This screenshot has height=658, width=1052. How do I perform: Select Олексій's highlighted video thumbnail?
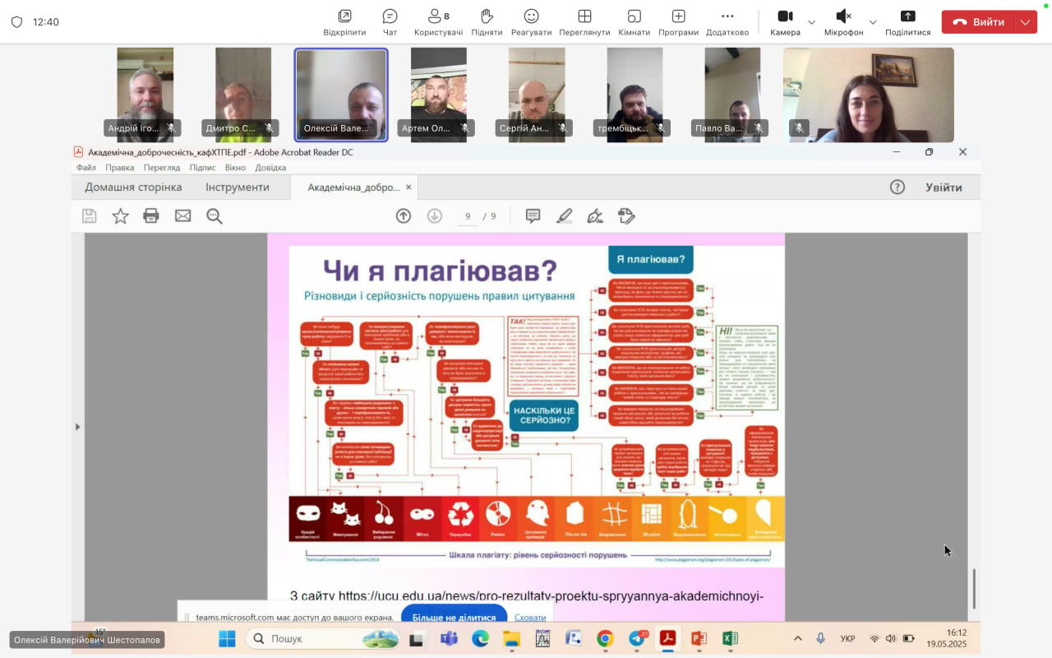(x=341, y=95)
